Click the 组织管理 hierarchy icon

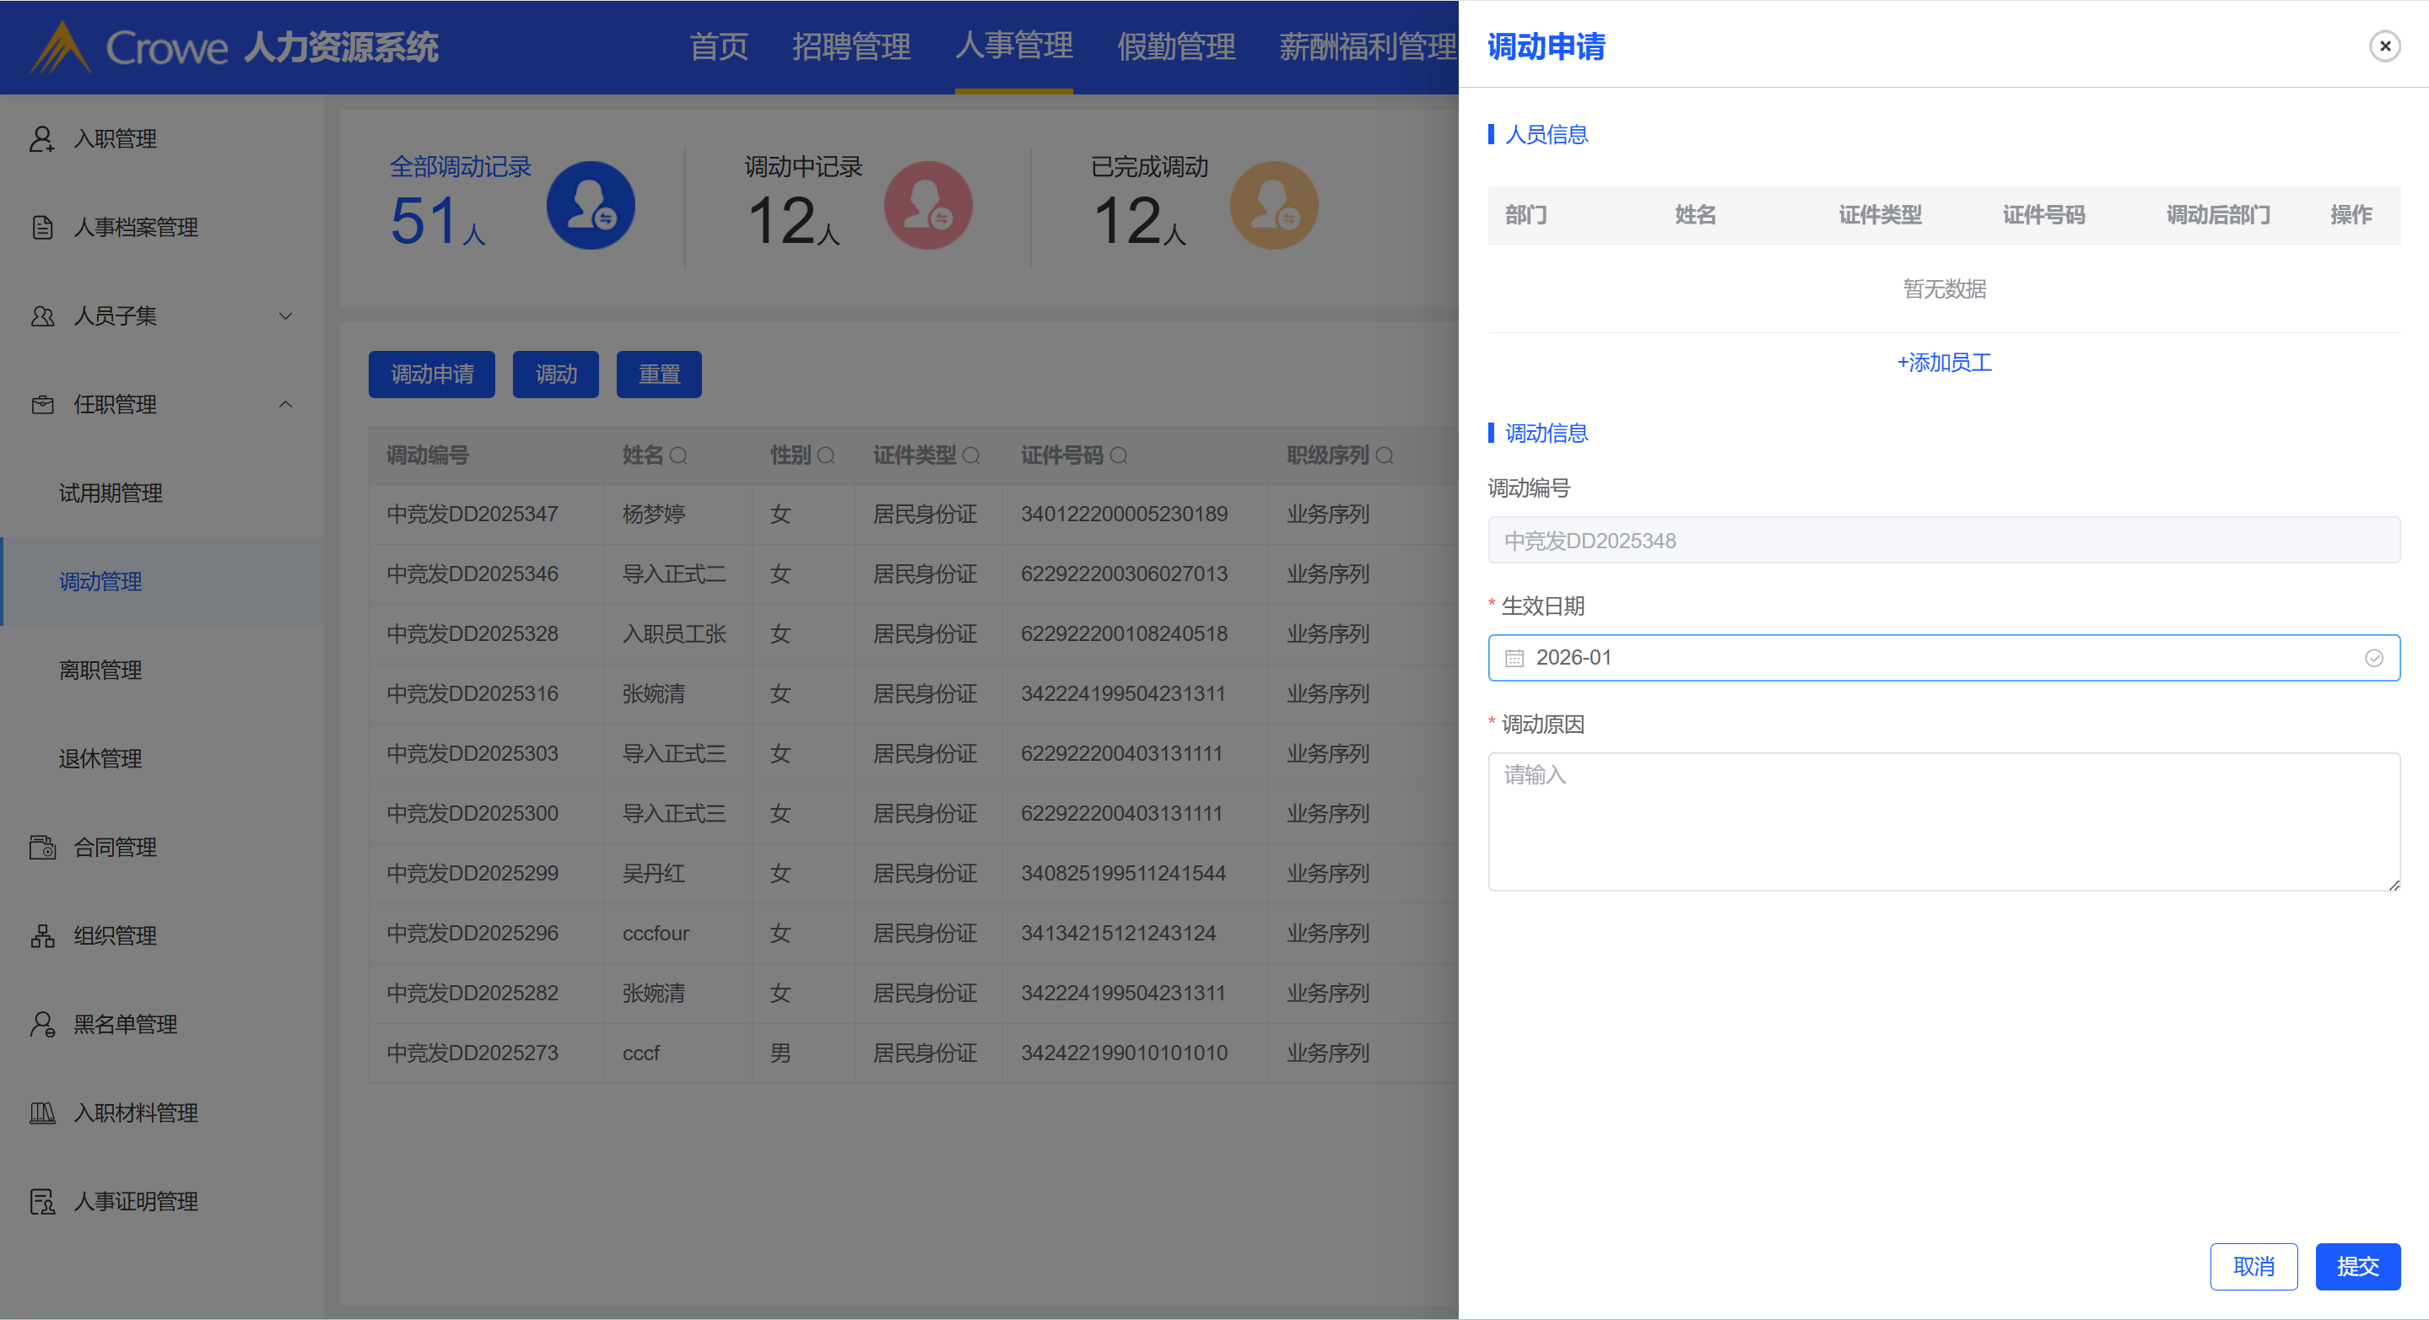(41, 935)
